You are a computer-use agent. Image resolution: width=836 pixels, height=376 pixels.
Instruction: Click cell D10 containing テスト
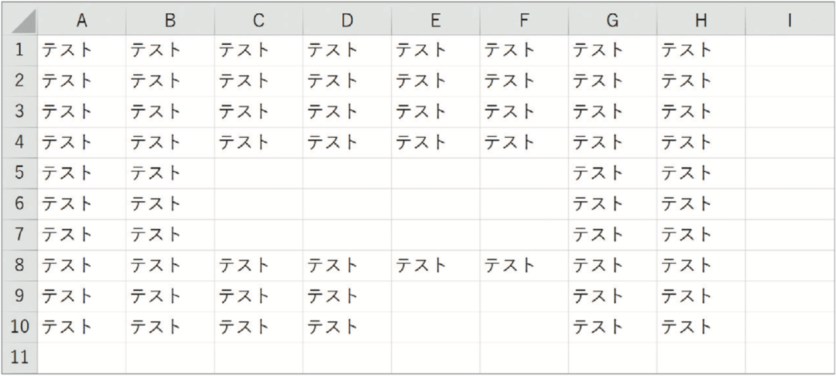(x=347, y=326)
